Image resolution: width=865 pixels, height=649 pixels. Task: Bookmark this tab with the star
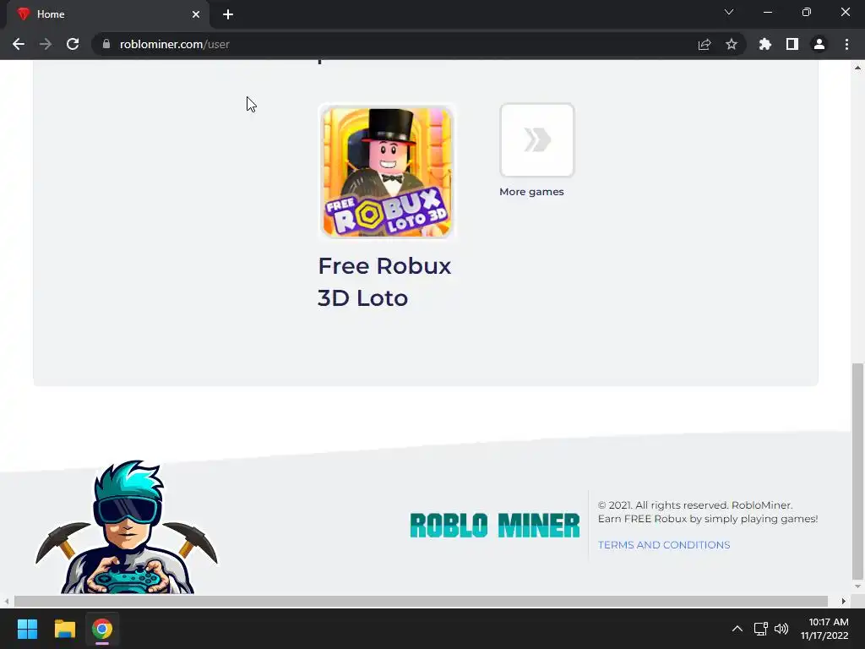(732, 44)
